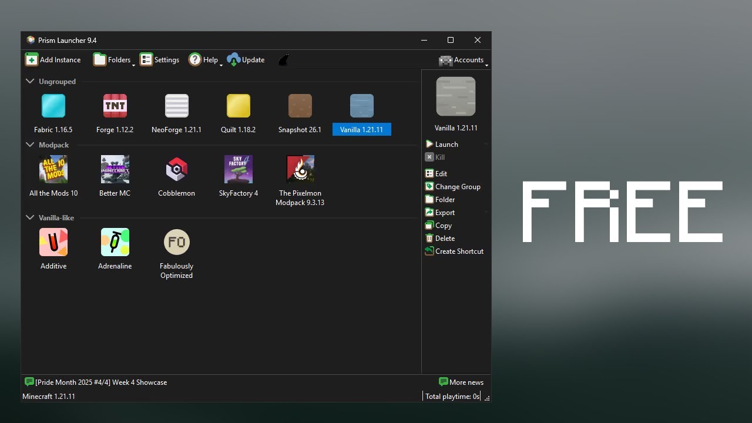Collapse the Vanilla-like group

[x=30, y=217]
